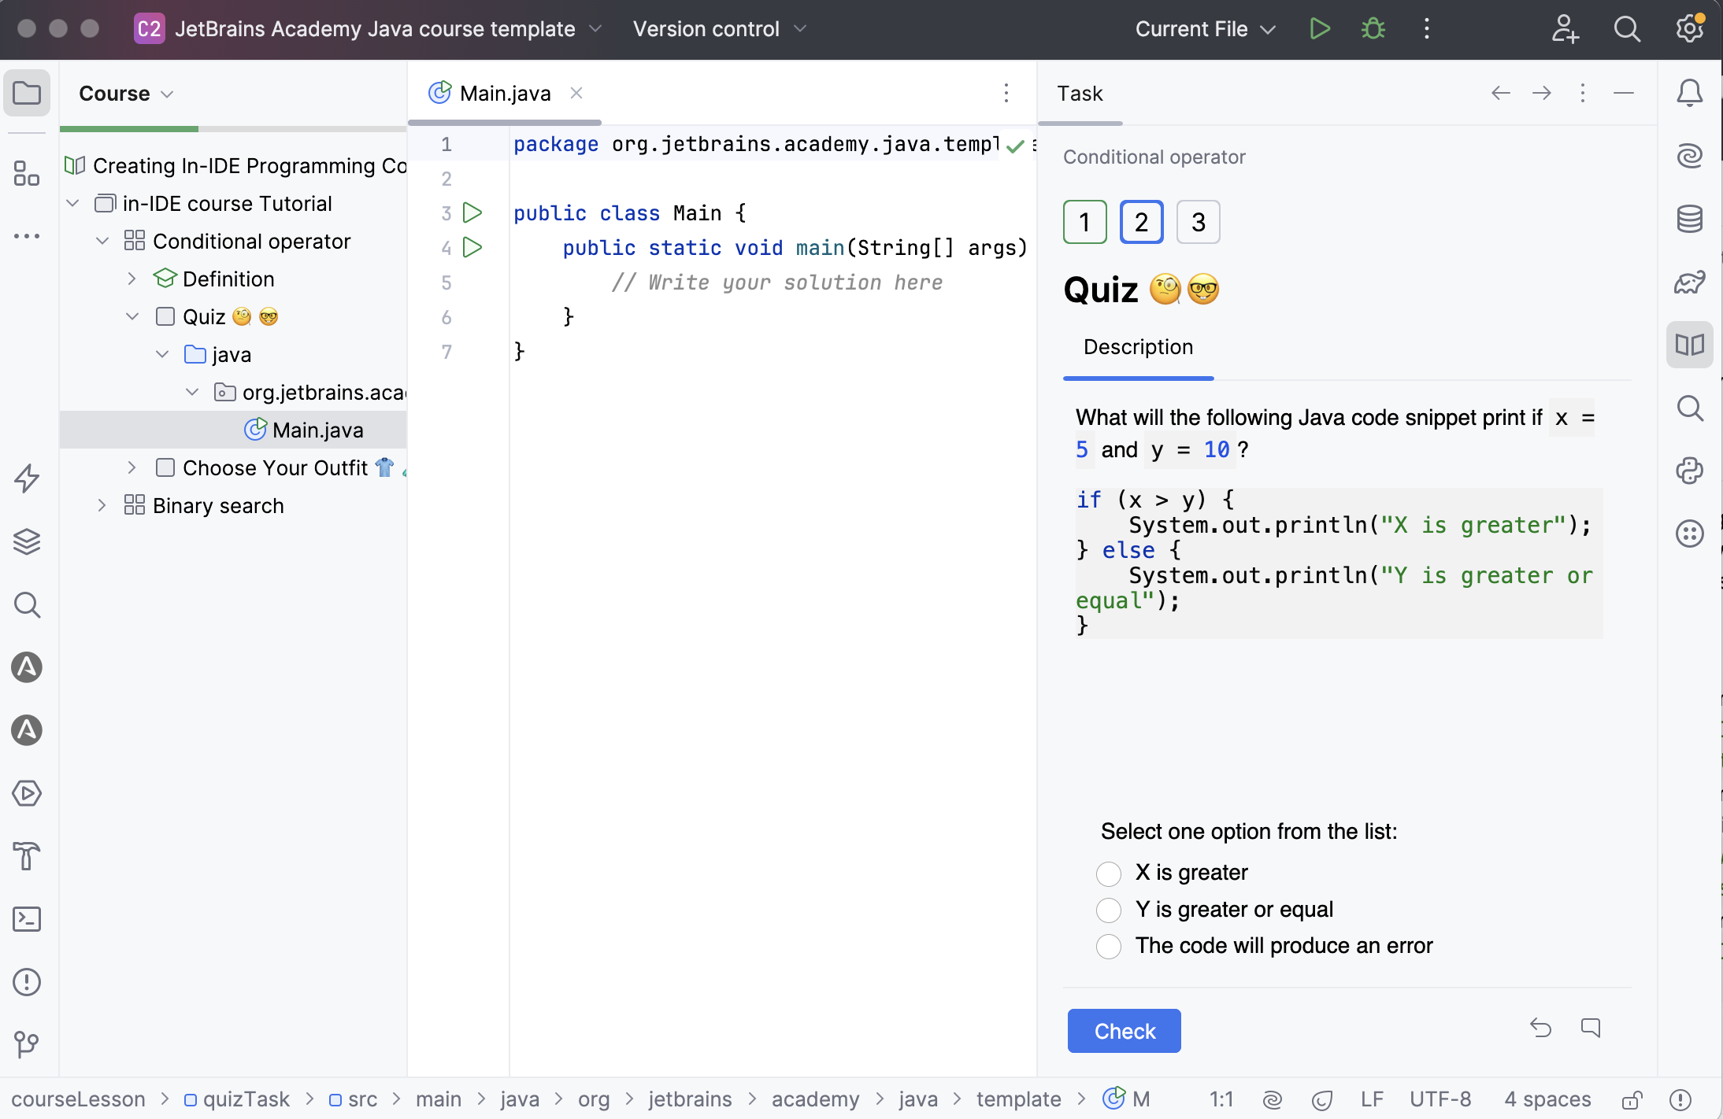Open the Course view dropdown
This screenshot has width=1723, height=1119.
point(126,94)
